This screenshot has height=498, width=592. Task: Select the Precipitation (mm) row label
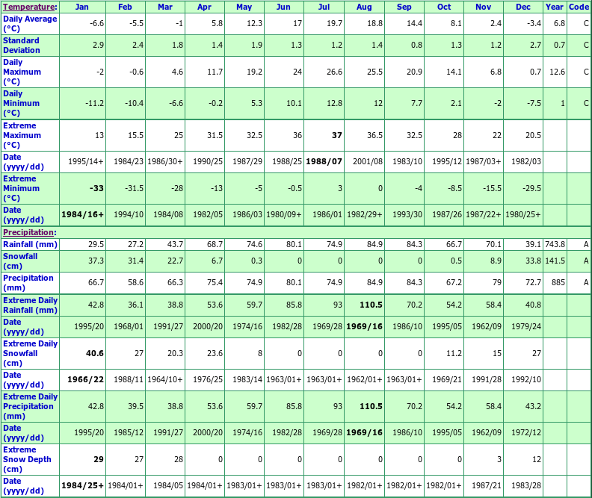click(28, 282)
